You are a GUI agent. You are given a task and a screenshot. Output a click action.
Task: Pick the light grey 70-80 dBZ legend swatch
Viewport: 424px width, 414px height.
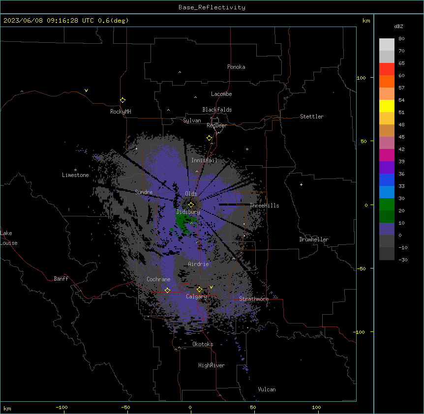coord(387,45)
